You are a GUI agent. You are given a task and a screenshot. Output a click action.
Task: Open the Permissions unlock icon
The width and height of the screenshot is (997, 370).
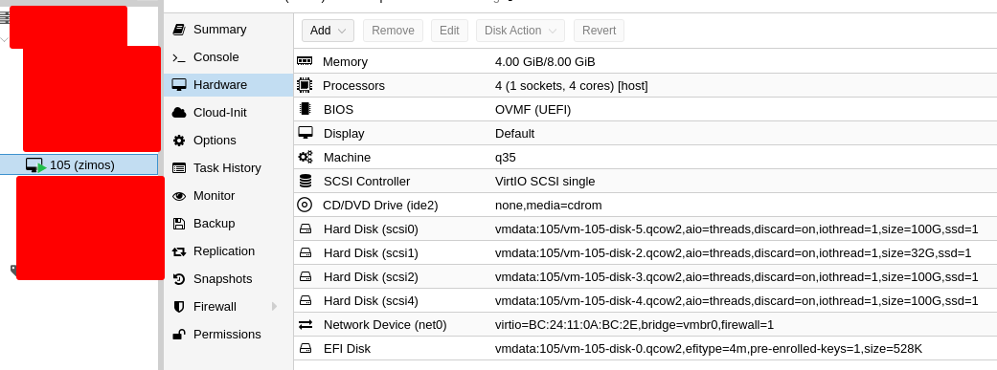click(x=179, y=335)
